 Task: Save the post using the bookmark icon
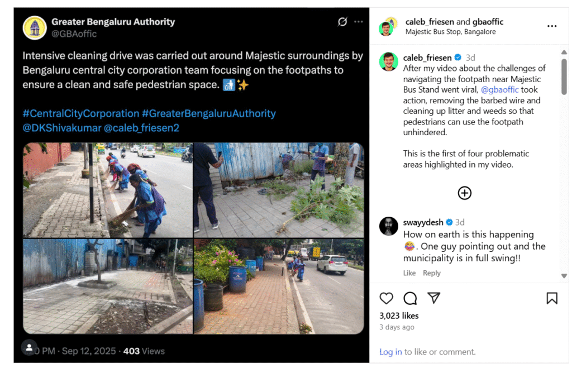(552, 299)
